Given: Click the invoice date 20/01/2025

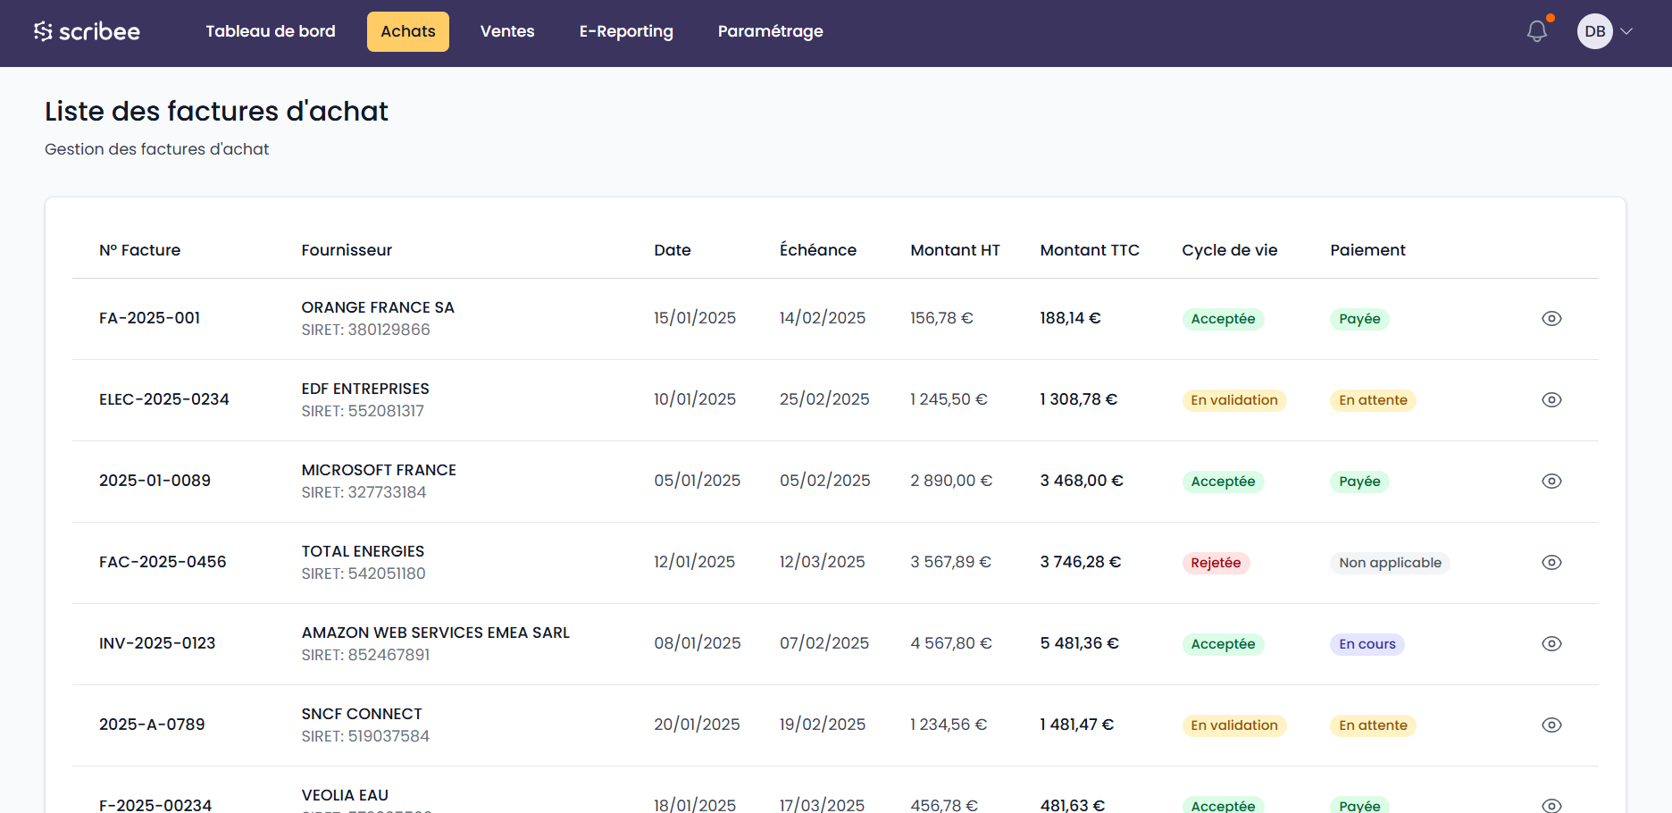Looking at the screenshot, I should [697, 725].
